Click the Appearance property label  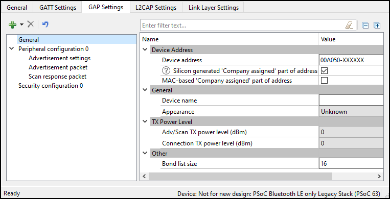(178, 112)
